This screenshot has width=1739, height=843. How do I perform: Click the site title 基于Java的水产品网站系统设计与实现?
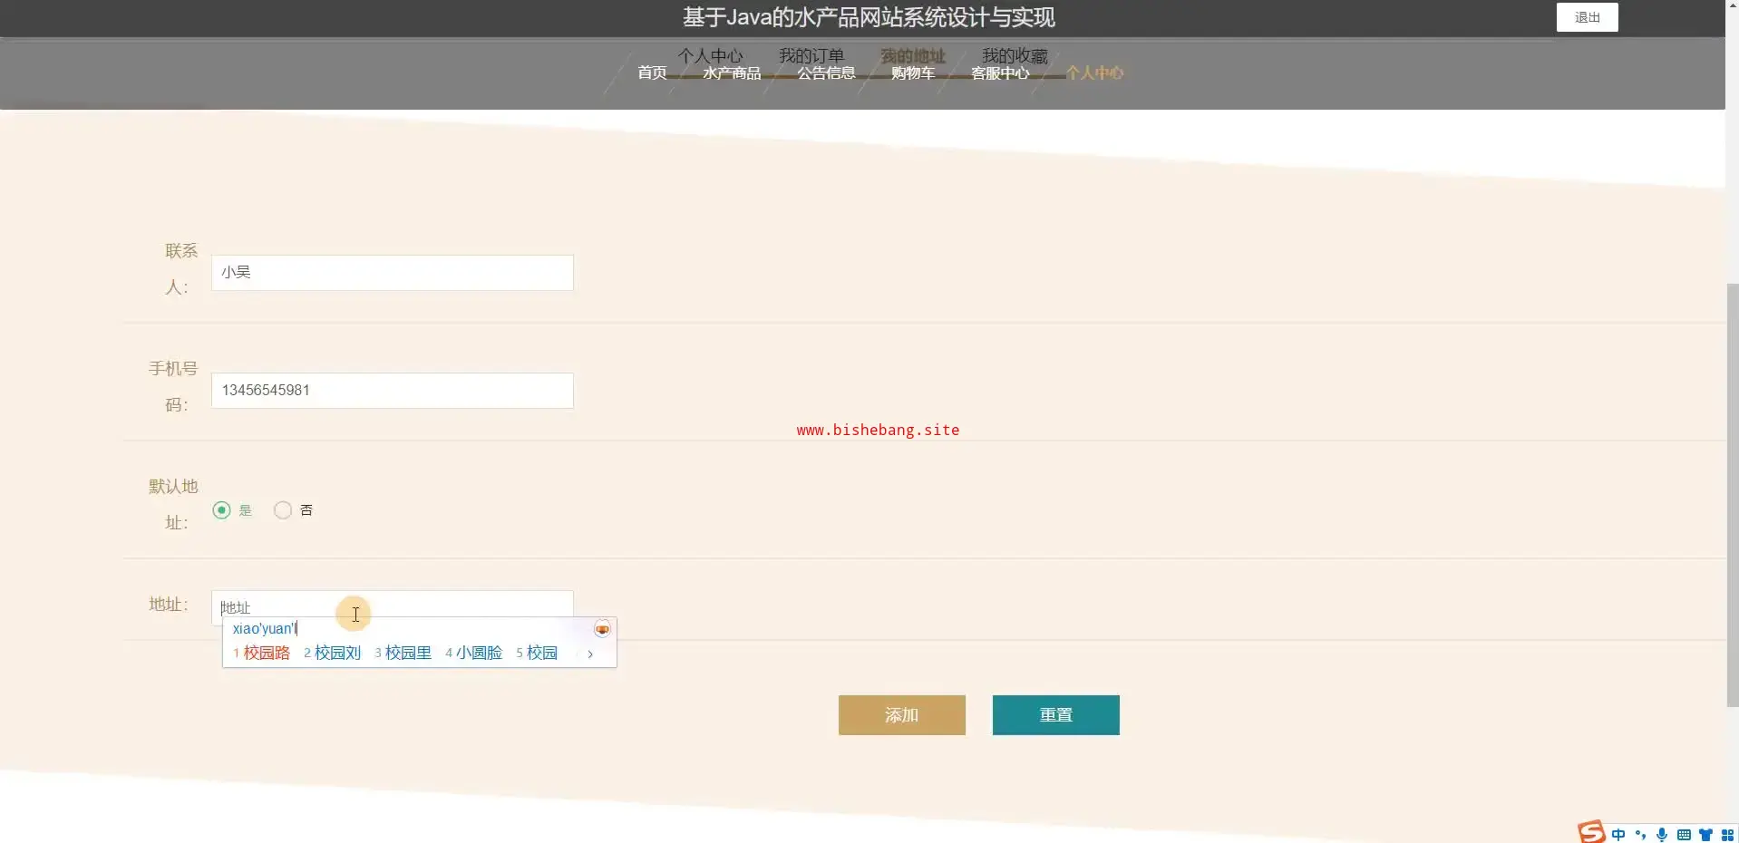[869, 17]
